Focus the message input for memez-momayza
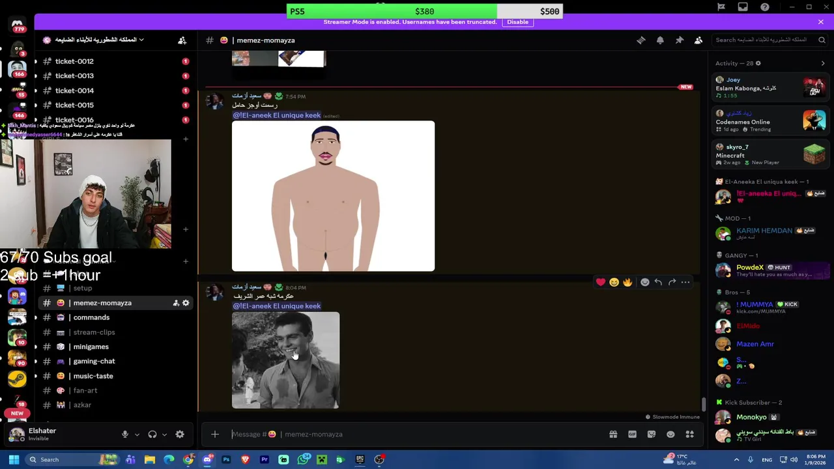The width and height of the screenshot is (834, 469). click(417, 434)
